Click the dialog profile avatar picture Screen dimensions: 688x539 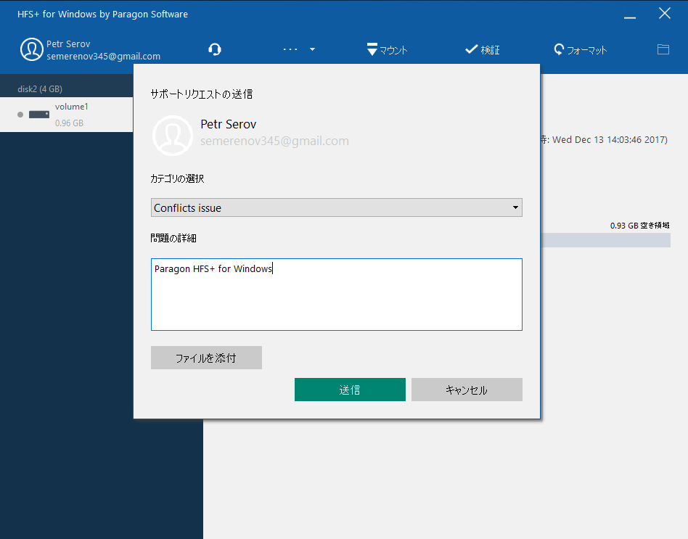(x=173, y=136)
